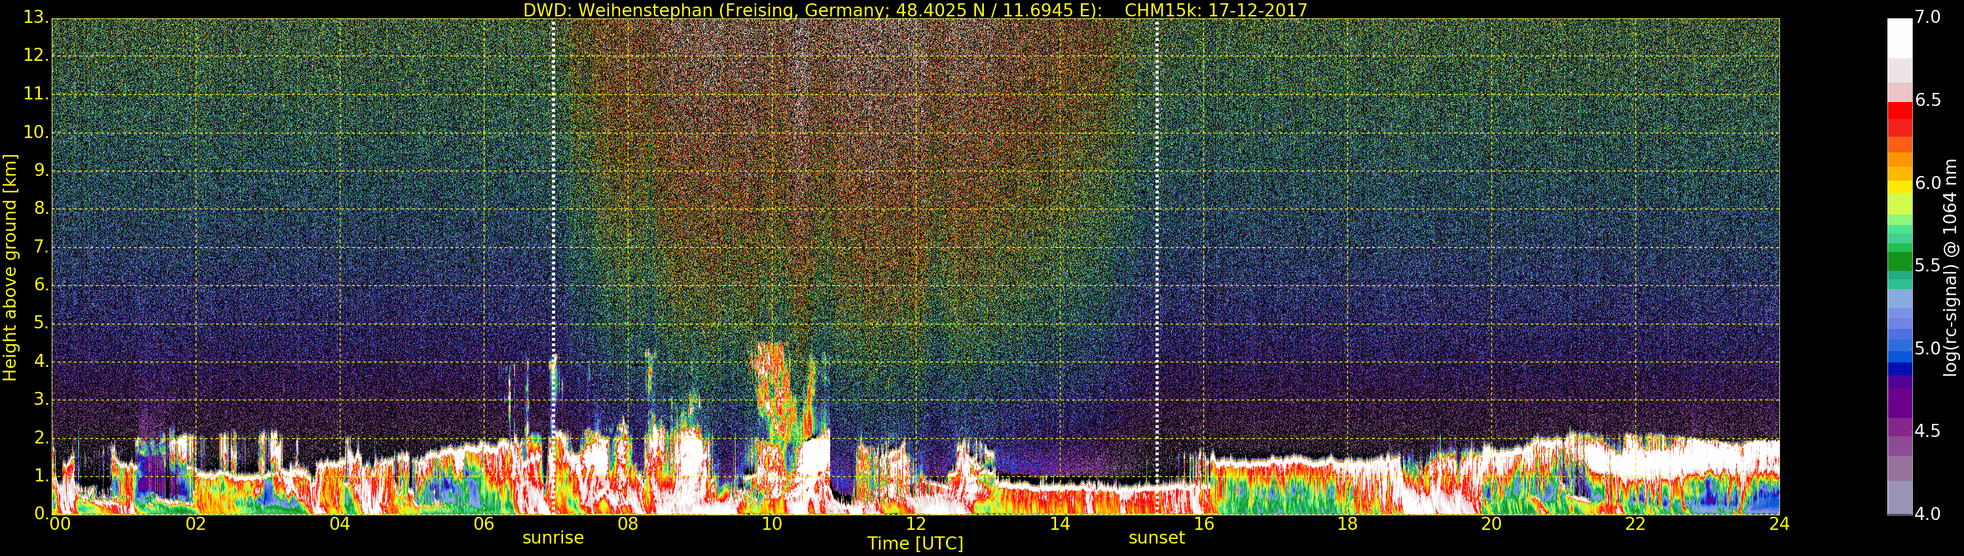1964x556 pixels.
Task: Click the '1.' height tick label
Action: 41,476
